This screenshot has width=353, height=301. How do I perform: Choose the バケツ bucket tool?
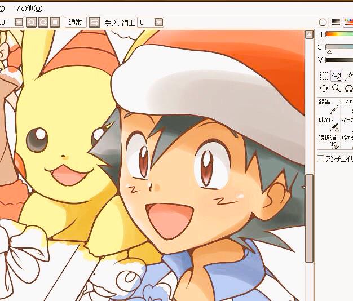[x=347, y=141]
